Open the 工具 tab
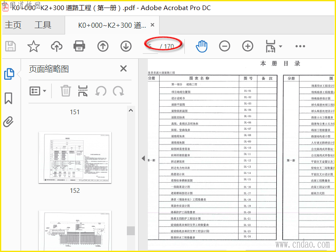 coord(43,25)
